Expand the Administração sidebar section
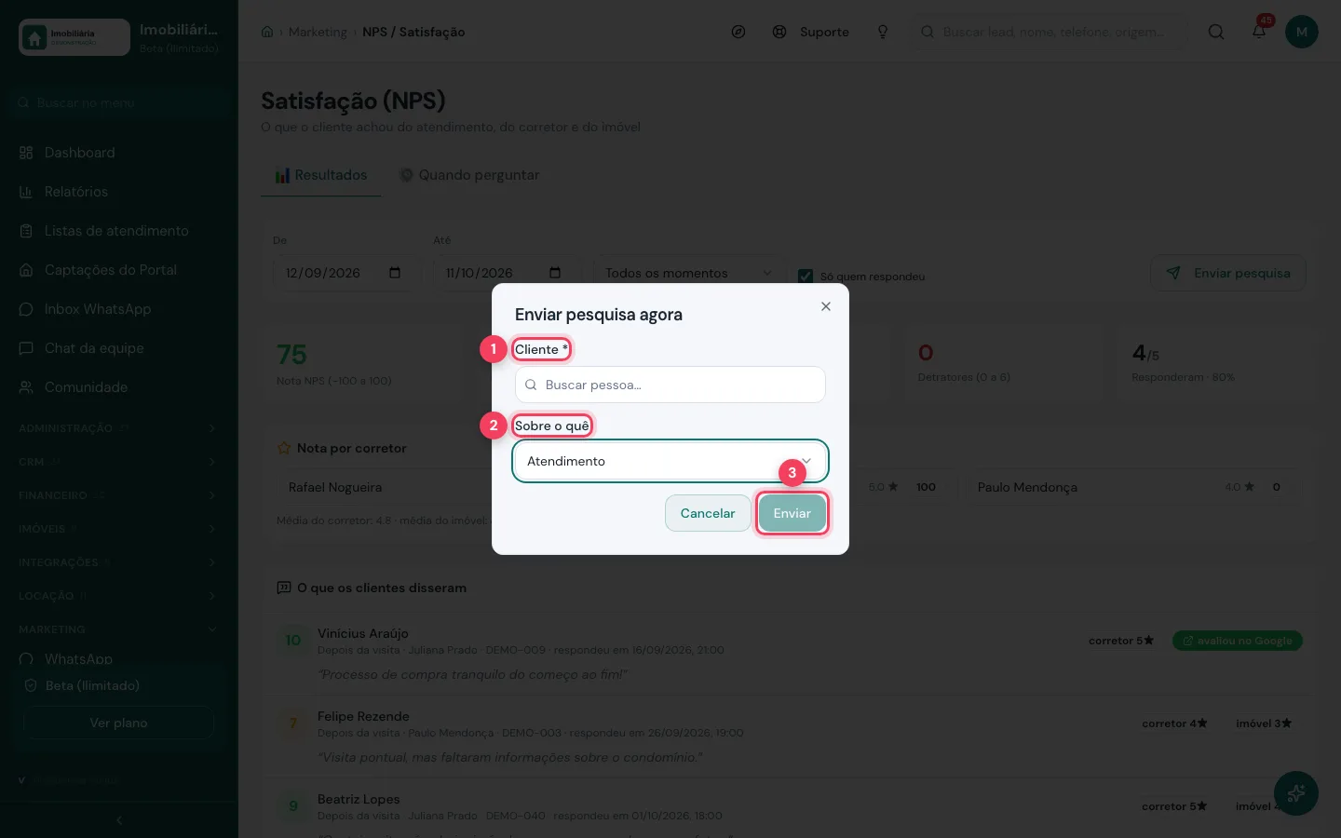The image size is (1341, 838). [x=119, y=428]
